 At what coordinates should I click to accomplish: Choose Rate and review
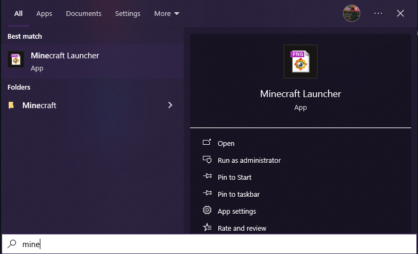[x=242, y=229]
